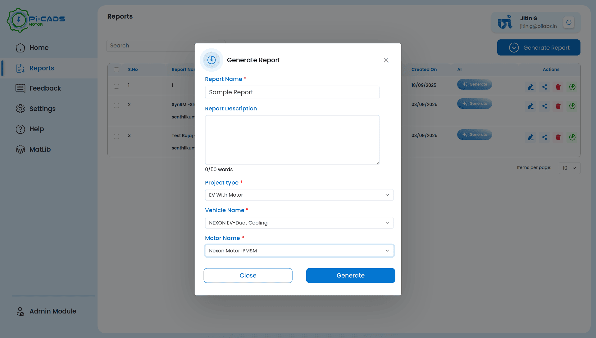
Task: Open the Motor Name dropdown
Action: coord(299,251)
